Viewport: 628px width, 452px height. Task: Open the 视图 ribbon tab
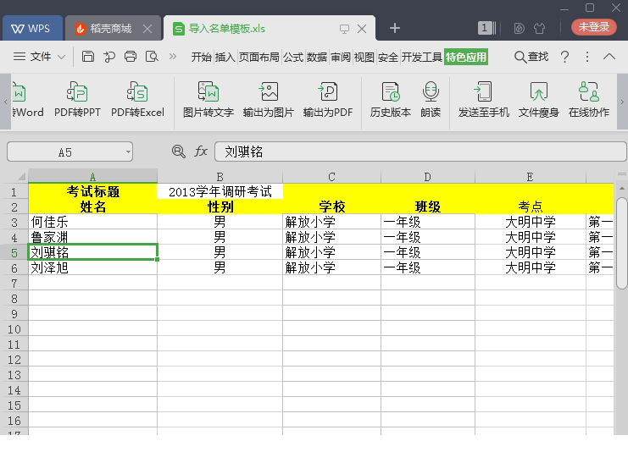coord(364,58)
